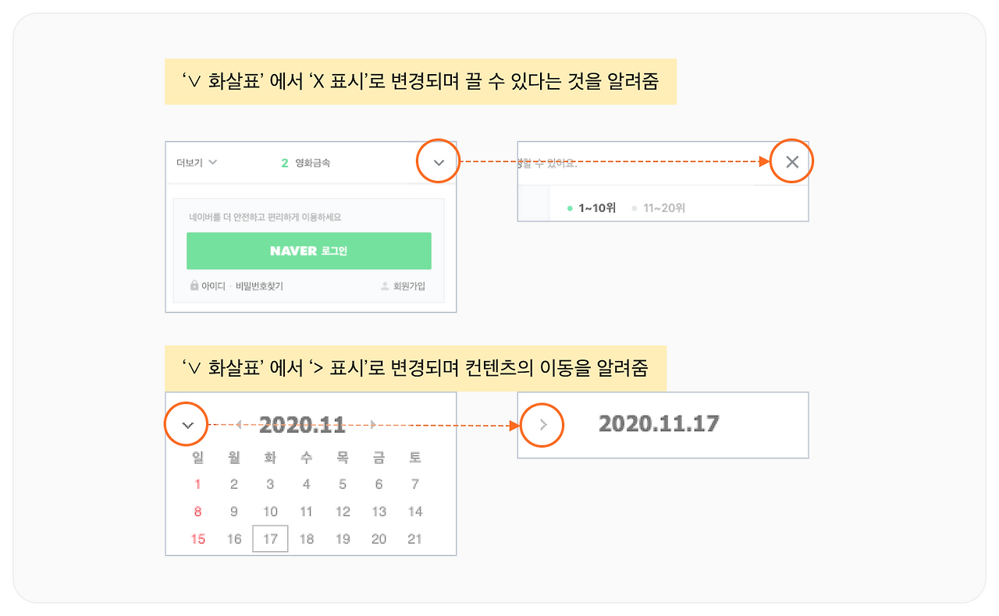999x616 pixels.
Task: Open the 비밀번호찾기 link
Action: pos(259,286)
